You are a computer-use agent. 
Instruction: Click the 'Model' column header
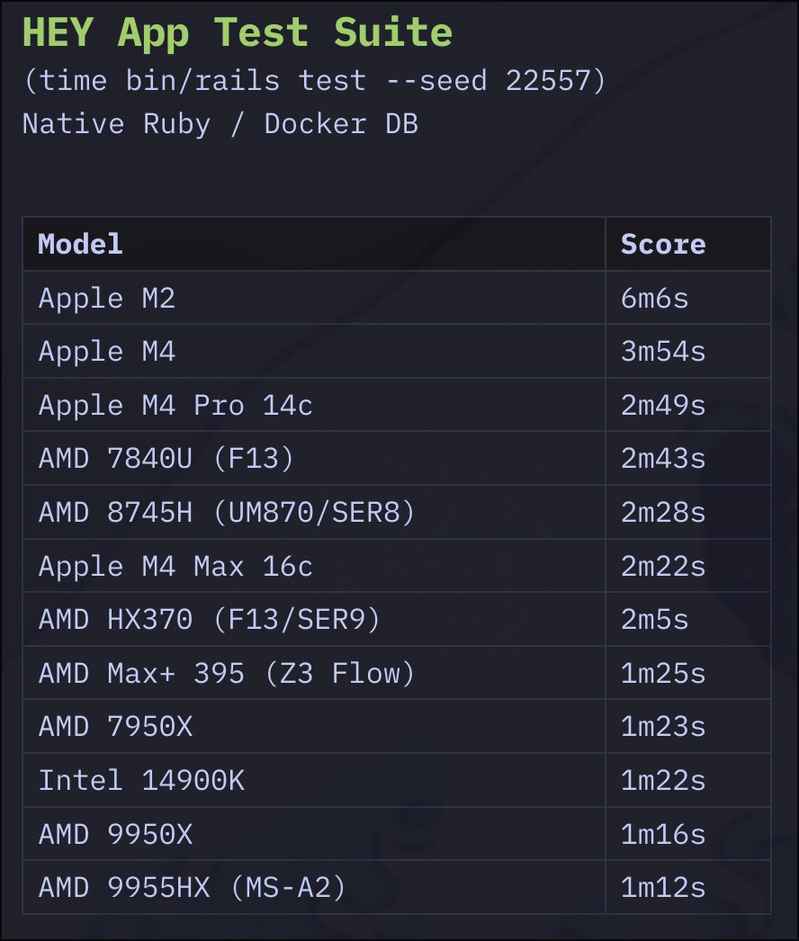tap(314, 244)
